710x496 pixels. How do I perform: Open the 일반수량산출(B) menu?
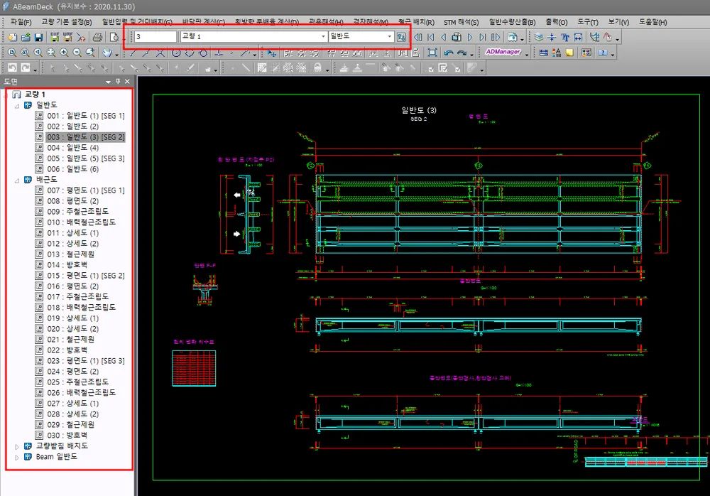click(x=512, y=22)
